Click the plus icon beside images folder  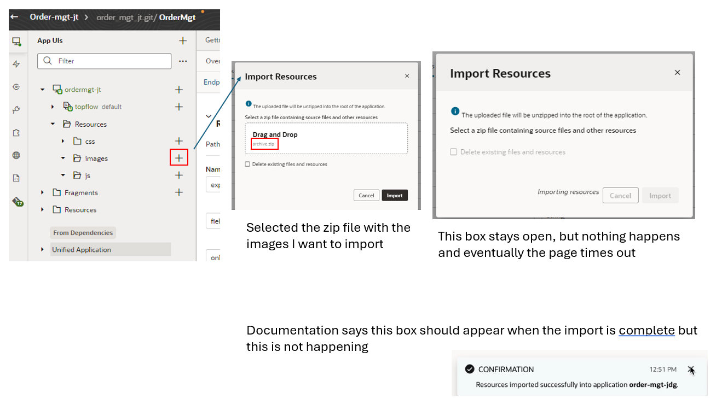[x=179, y=158]
